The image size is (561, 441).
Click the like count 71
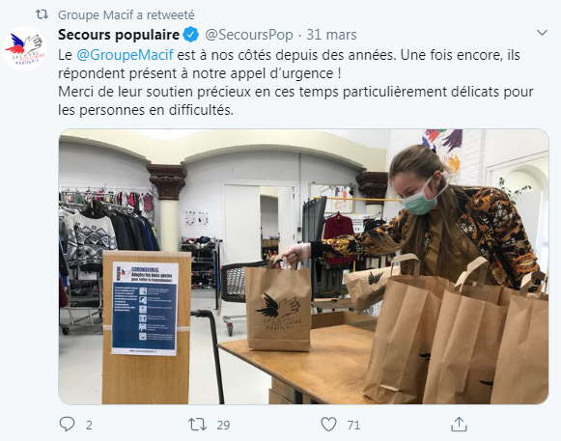[x=353, y=425]
